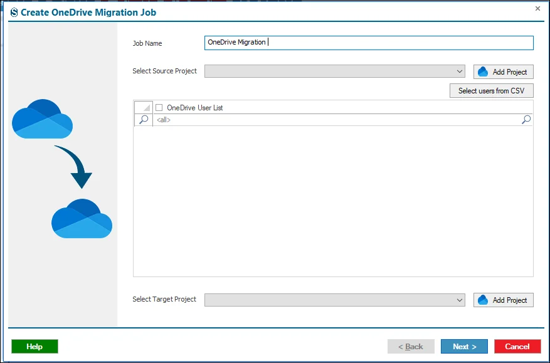Screen dimensions: 550x363
Task: Click the OneDrive User List column header
Action: (x=342, y=108)
